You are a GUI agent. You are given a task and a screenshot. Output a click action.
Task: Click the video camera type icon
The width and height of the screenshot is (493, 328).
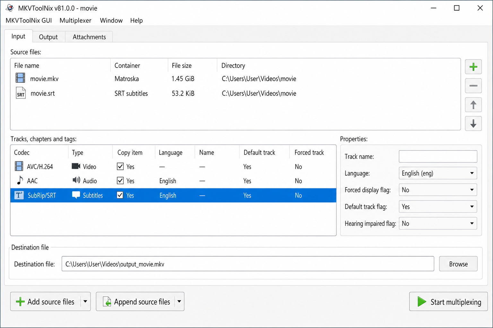tap(76, 166)
